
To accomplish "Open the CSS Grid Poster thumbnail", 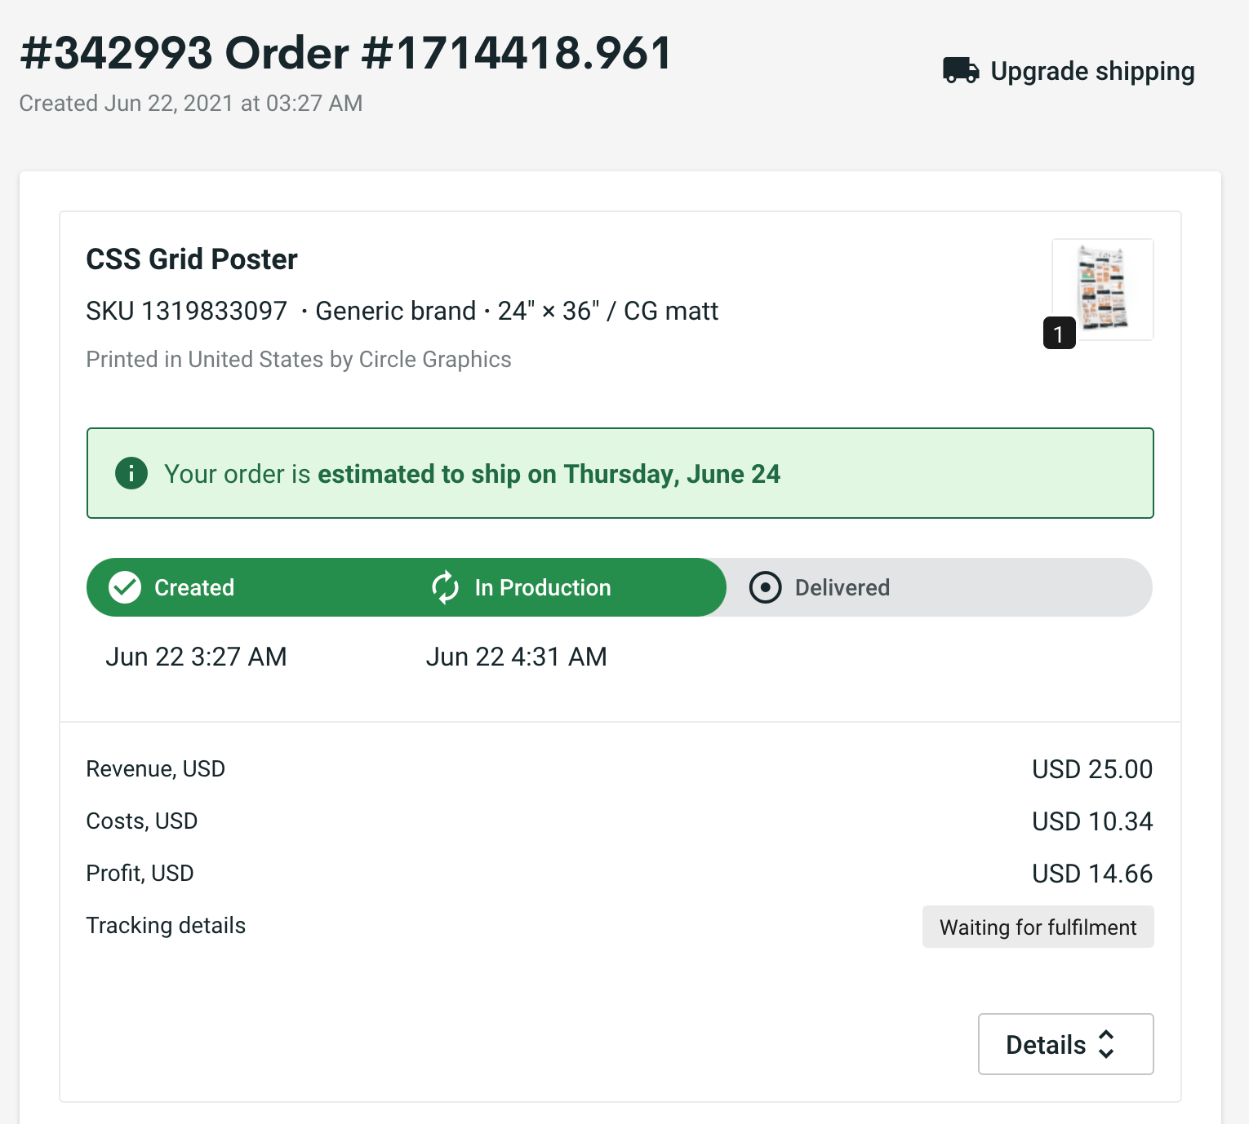I will tap(1104, 288).
